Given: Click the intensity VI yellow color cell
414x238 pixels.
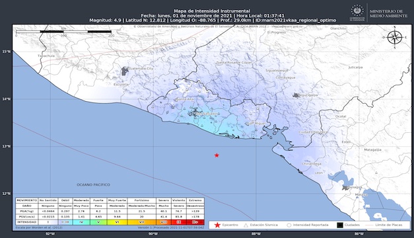Looking at the screenshot, I should click(x=117, y=222).
